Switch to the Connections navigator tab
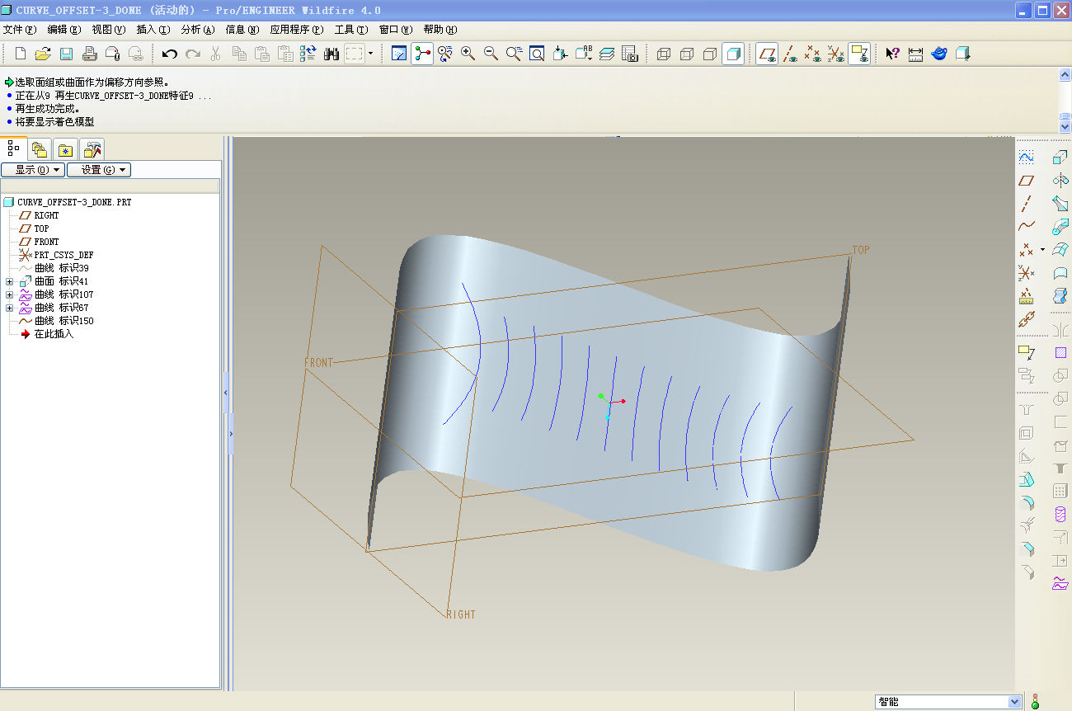The image size is (1072, 711). 92,149
